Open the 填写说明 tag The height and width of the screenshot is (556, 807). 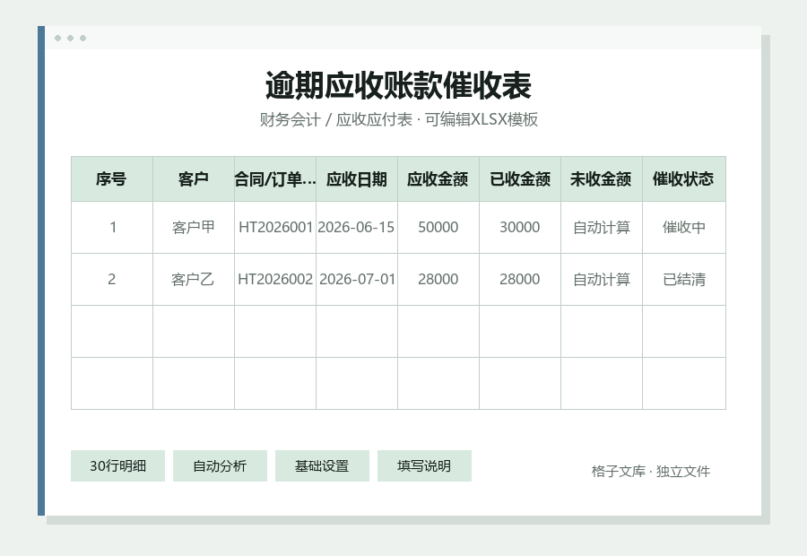point(424,466)
